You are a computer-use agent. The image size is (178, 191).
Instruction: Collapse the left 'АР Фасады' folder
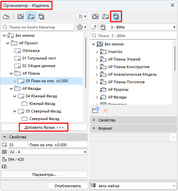[x=11, y=88]
